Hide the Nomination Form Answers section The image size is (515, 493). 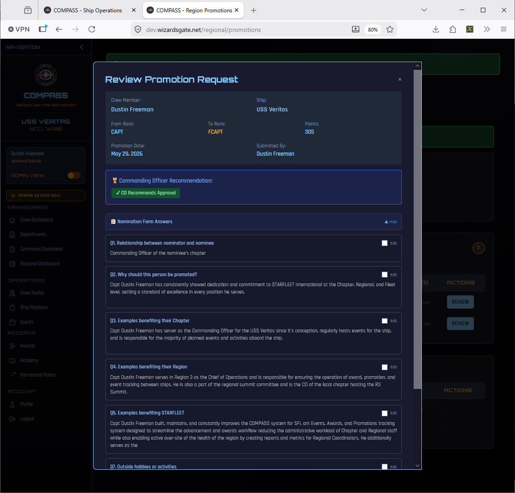pyautogui.click(x=391, y=222)
